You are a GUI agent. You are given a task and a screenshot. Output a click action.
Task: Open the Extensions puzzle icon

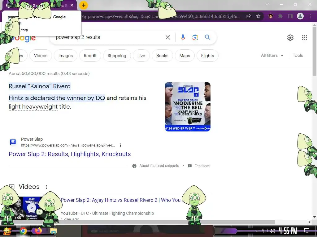[280, 16]
